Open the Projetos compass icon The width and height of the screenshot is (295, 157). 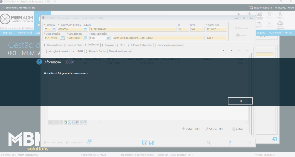click(280, 15)
